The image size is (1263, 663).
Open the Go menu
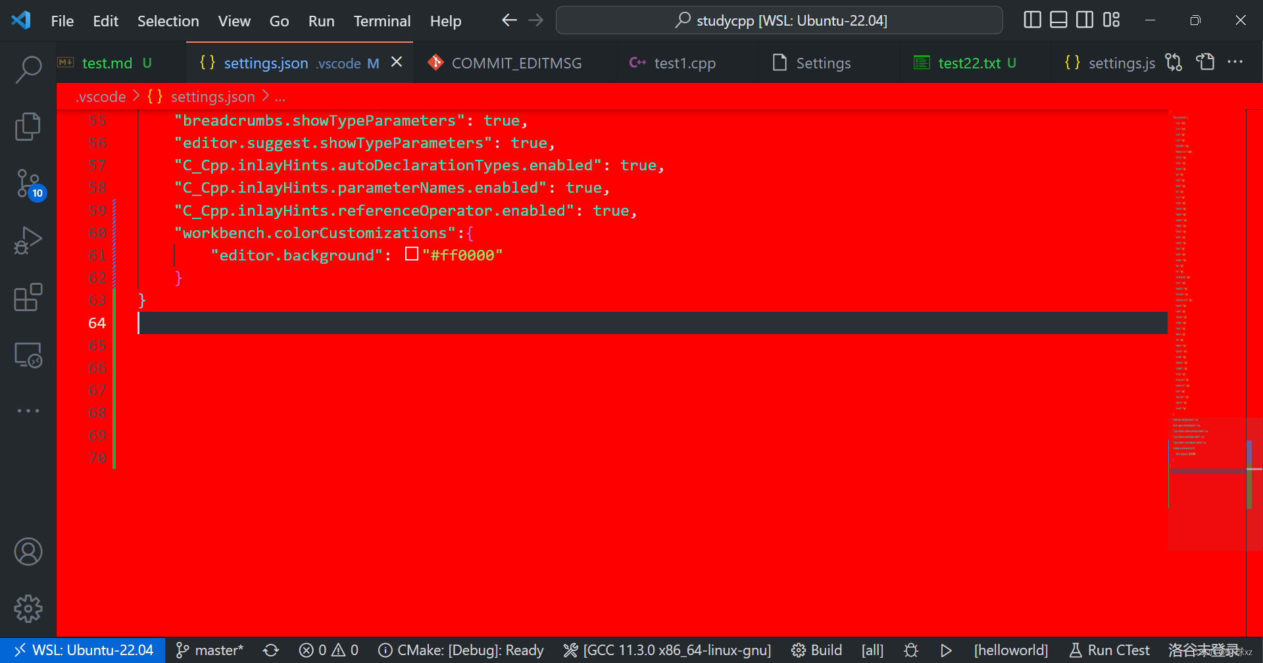279,21
